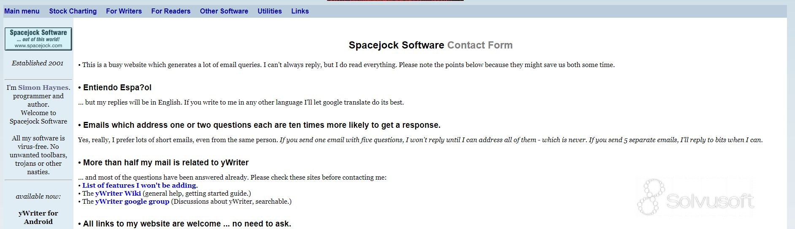Select Other Software menu item
Image resolution: width=795 pixels, height=229 pixels.
point(224,11)
